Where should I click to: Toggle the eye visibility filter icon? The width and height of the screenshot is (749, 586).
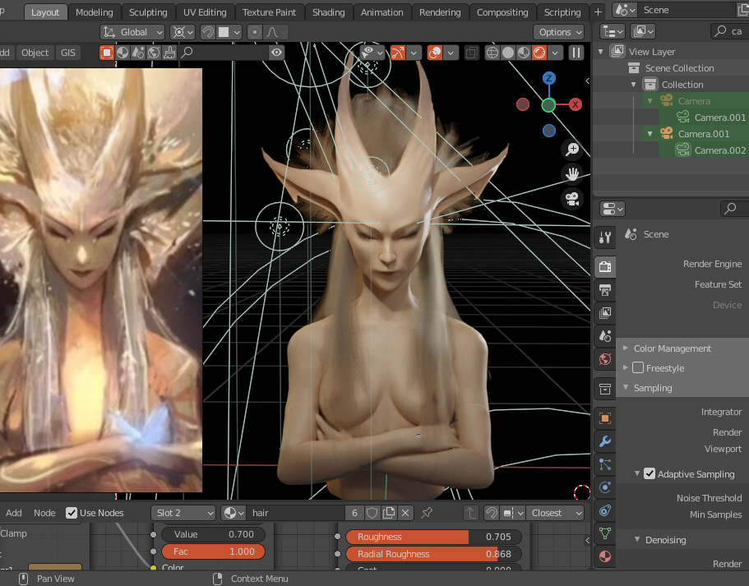tap(276, 53)
